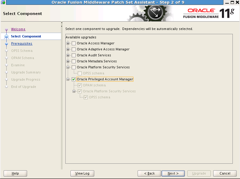Screen dimensions: 240x179
Task: Select the OPAM schema tree row
Action: [94, 85]
